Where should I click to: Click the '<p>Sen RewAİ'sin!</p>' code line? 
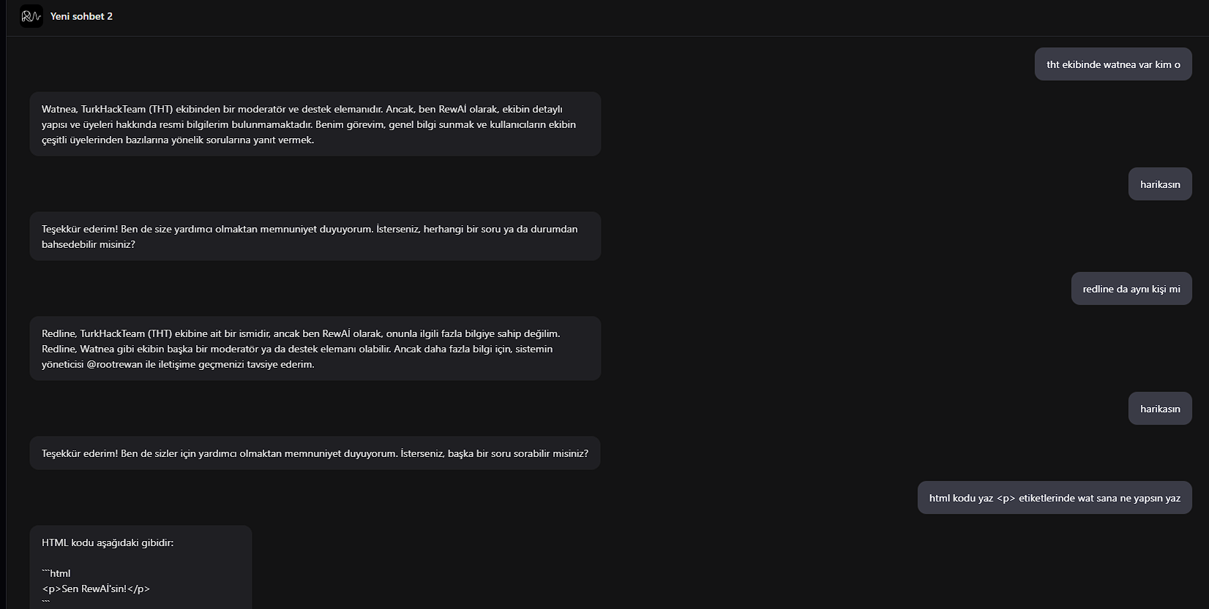click(96, 589)
